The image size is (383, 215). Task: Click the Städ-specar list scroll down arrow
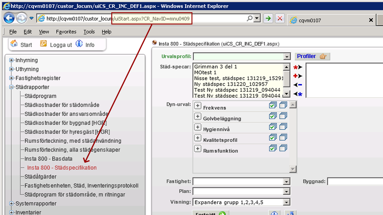[x=286, y=94]
